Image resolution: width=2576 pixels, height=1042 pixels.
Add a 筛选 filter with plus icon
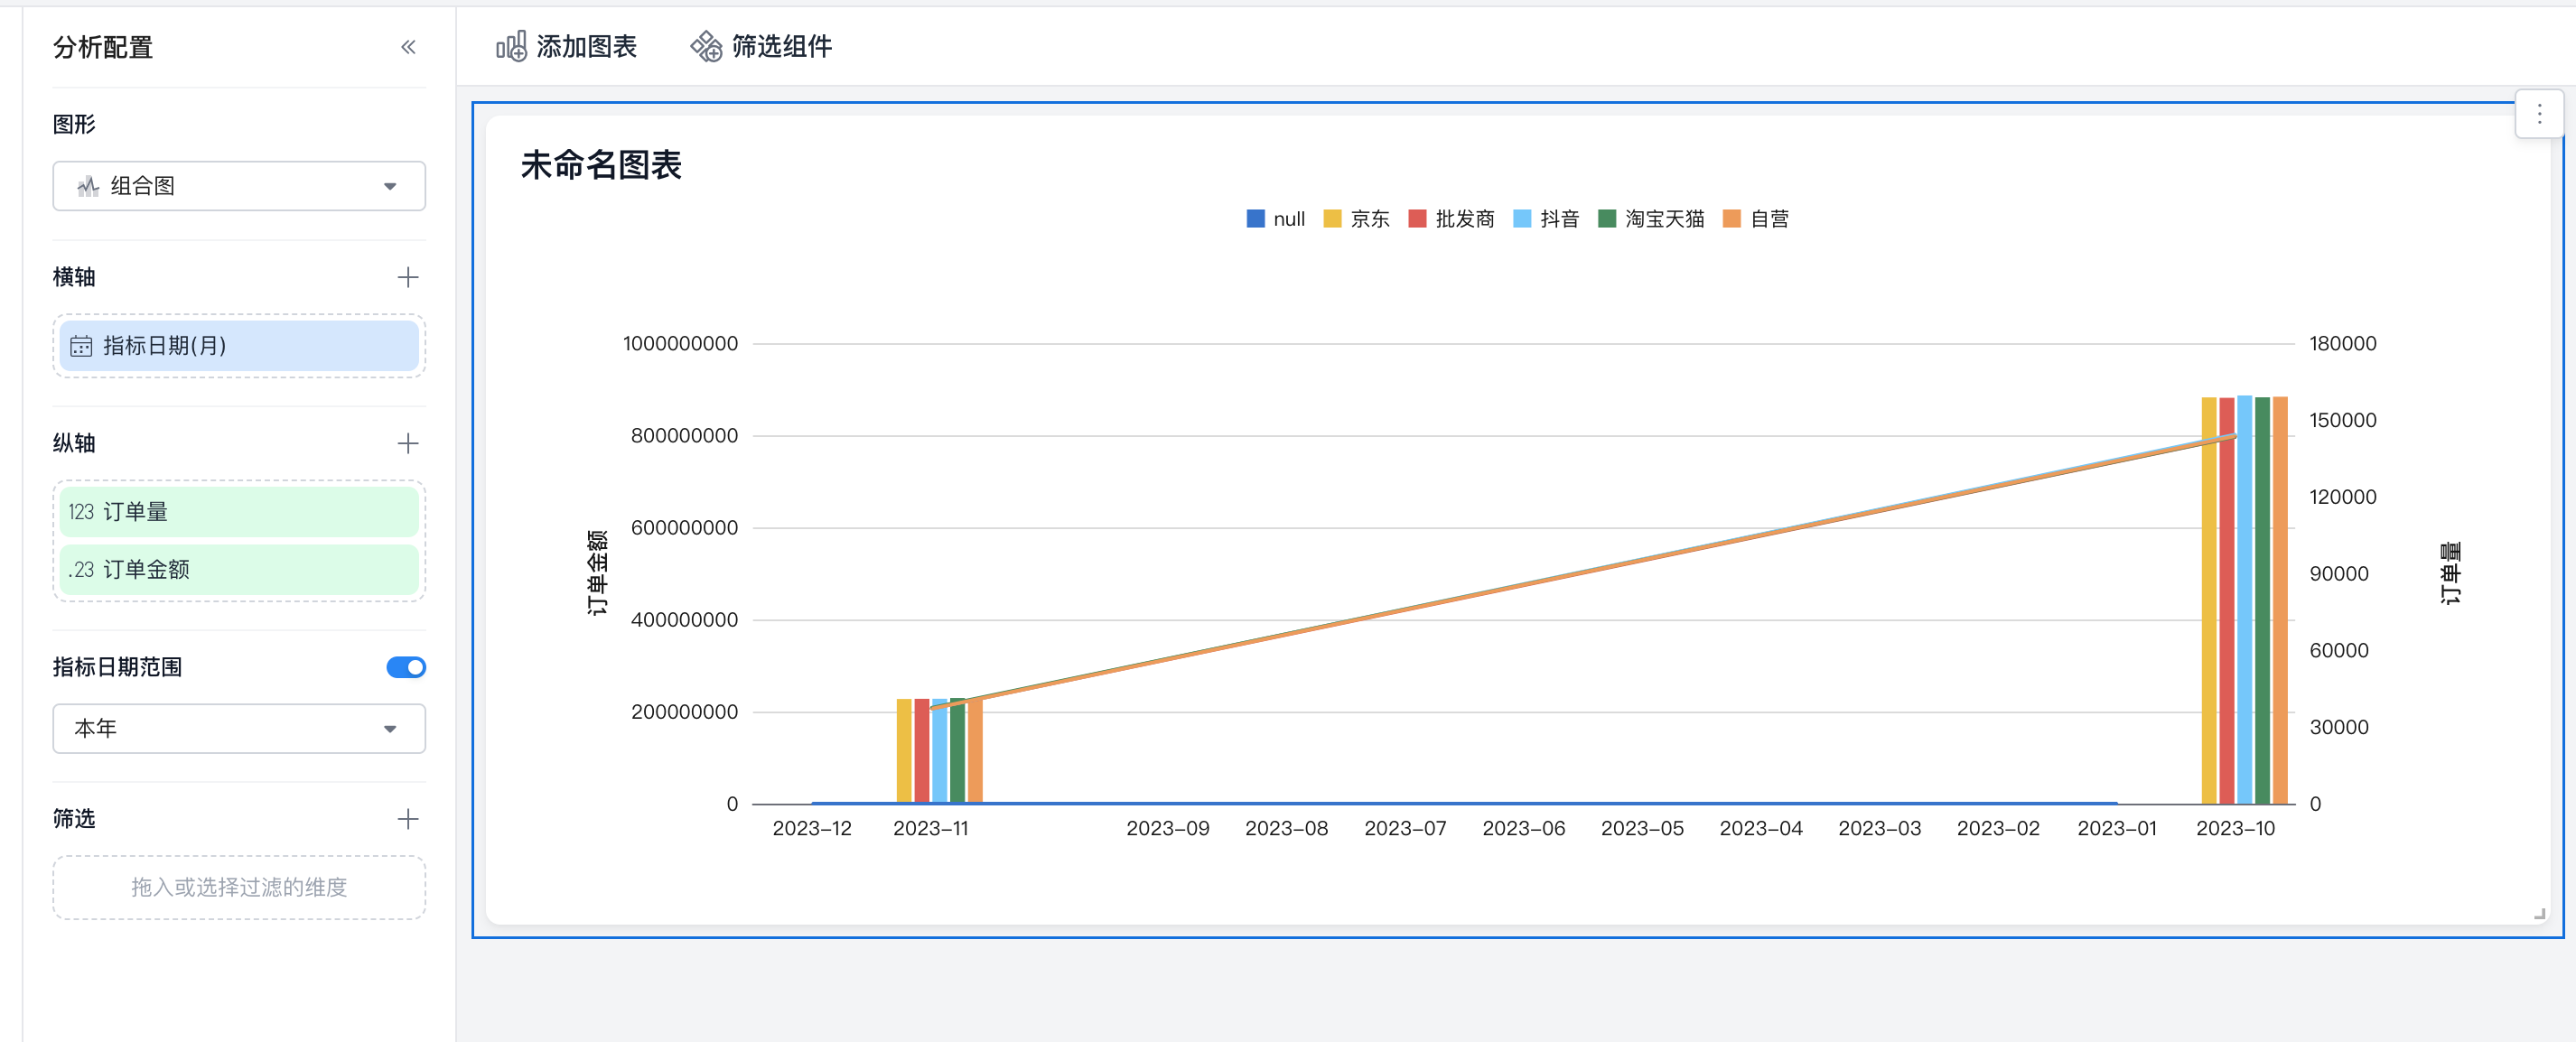[408, 819]
